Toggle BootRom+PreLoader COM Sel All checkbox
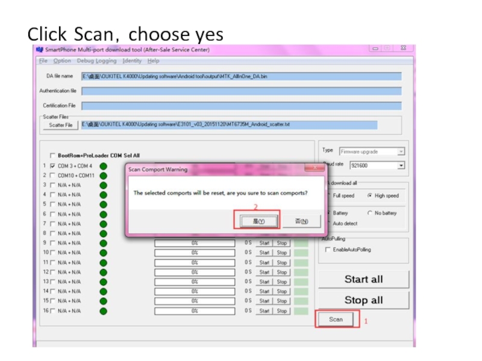Image resolution: width=482 pixels, height=361 pixels. tap(52, 155)
